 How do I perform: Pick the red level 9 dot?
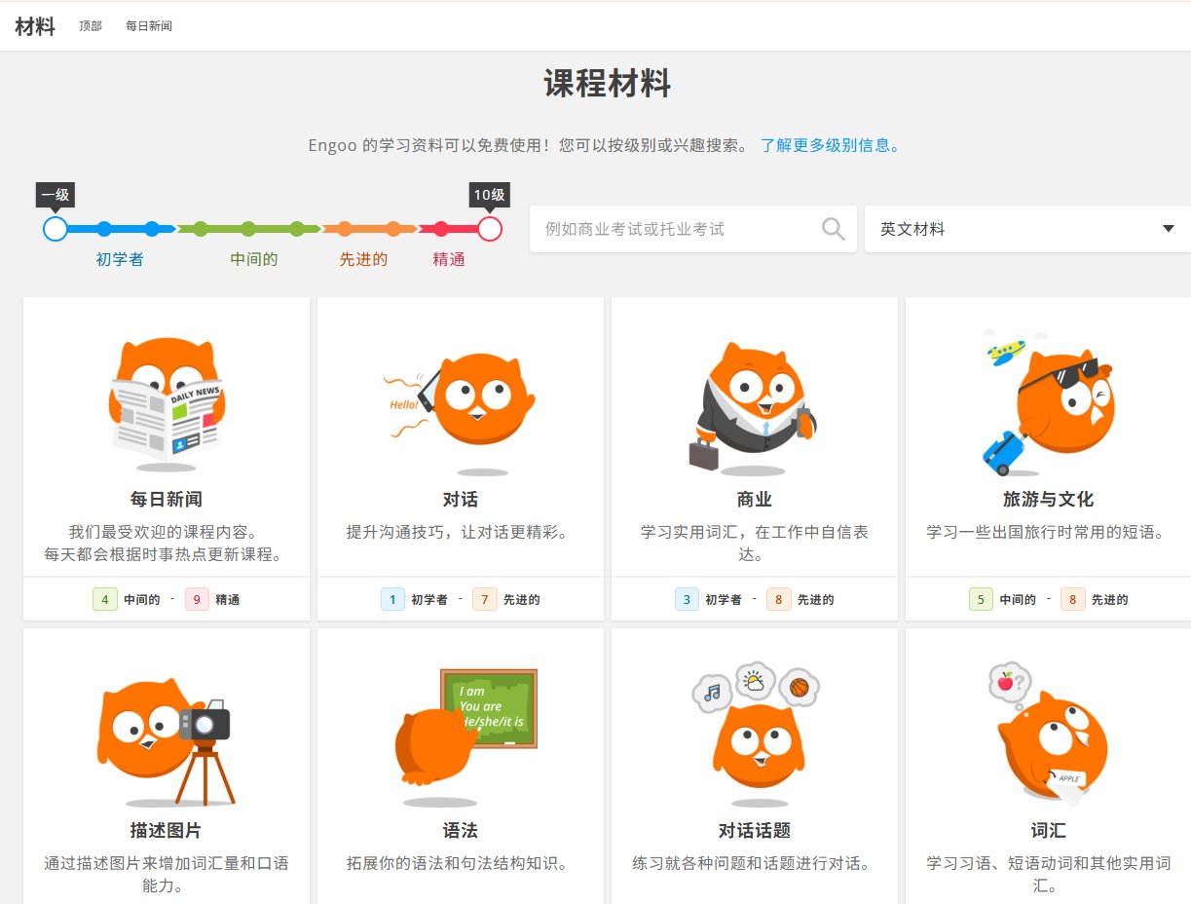click(x=441, y=229)
